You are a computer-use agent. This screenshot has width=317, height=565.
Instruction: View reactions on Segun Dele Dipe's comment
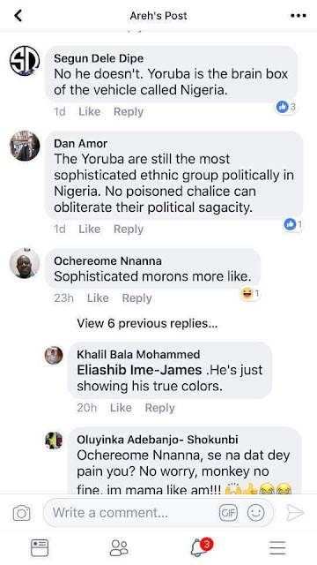pyautogui.click(x=286, y=107)
